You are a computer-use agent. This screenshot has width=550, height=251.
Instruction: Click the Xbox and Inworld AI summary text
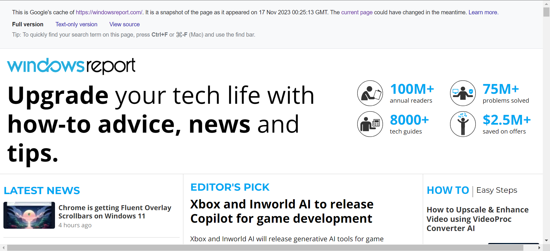click(287, 239)
